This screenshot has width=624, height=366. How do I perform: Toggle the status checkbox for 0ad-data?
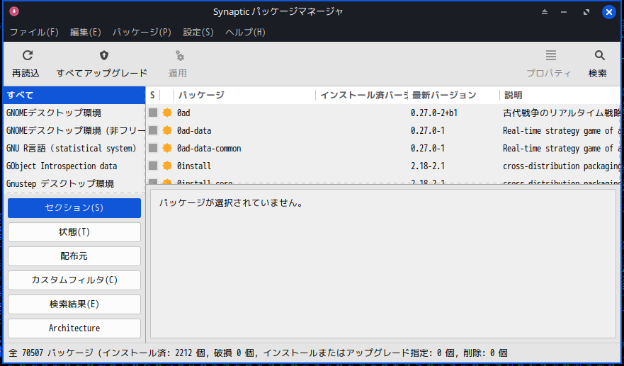[x=153, y=131]
